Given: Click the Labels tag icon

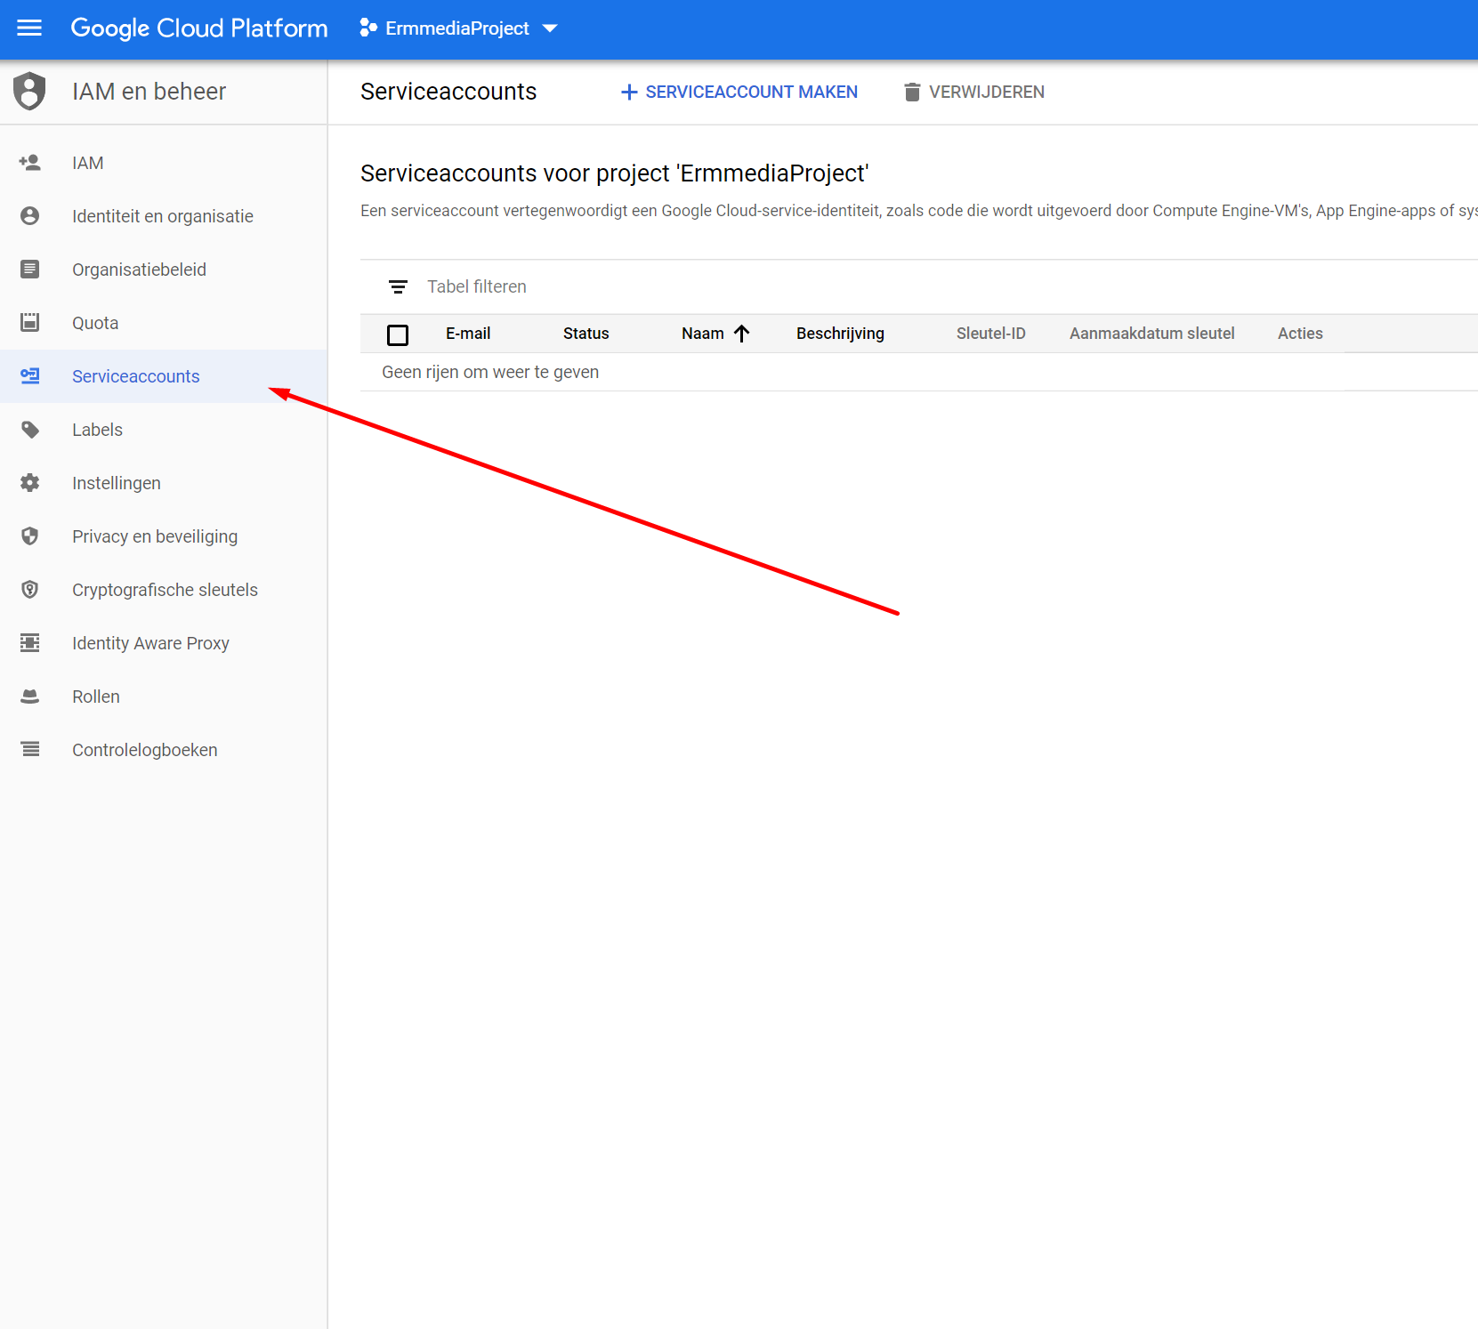Looking at the screenshot, I should (x=29, y=430).
